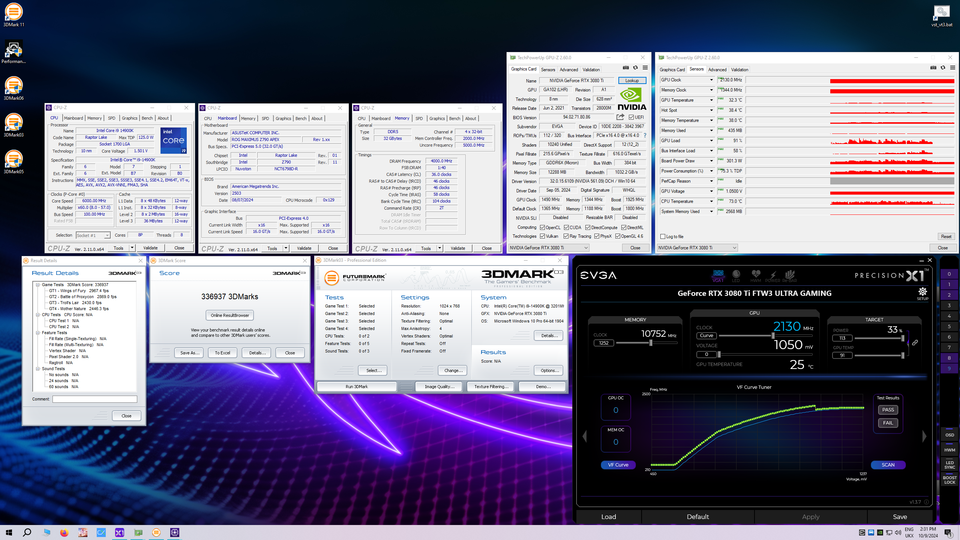Toggle the PhysX checkbox in GPU-Z
The image size is (960, 540).
pyautogui.click(x=597, y=236)
